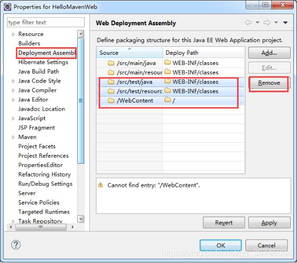Select JSP Fragment item
297x263 pixels.
pos(36,128)
